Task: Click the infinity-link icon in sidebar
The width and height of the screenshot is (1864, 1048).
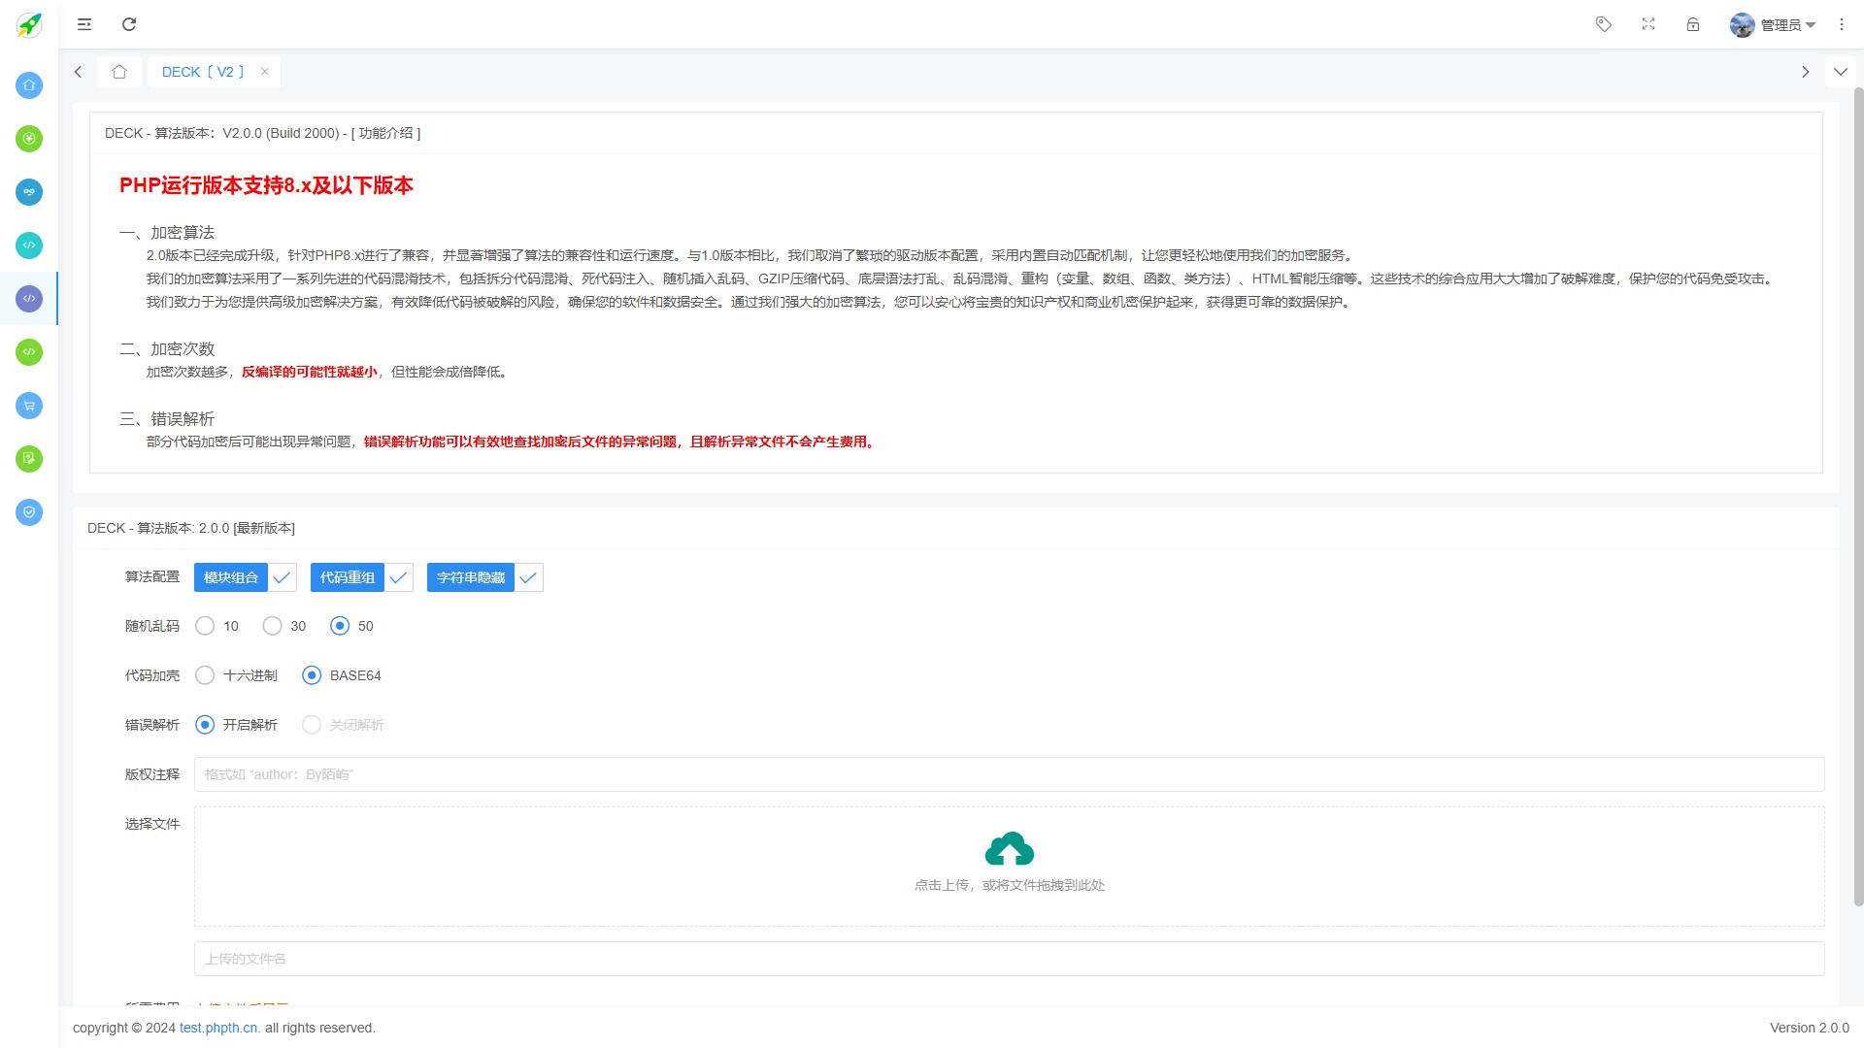Action: [x=28, y=192]
